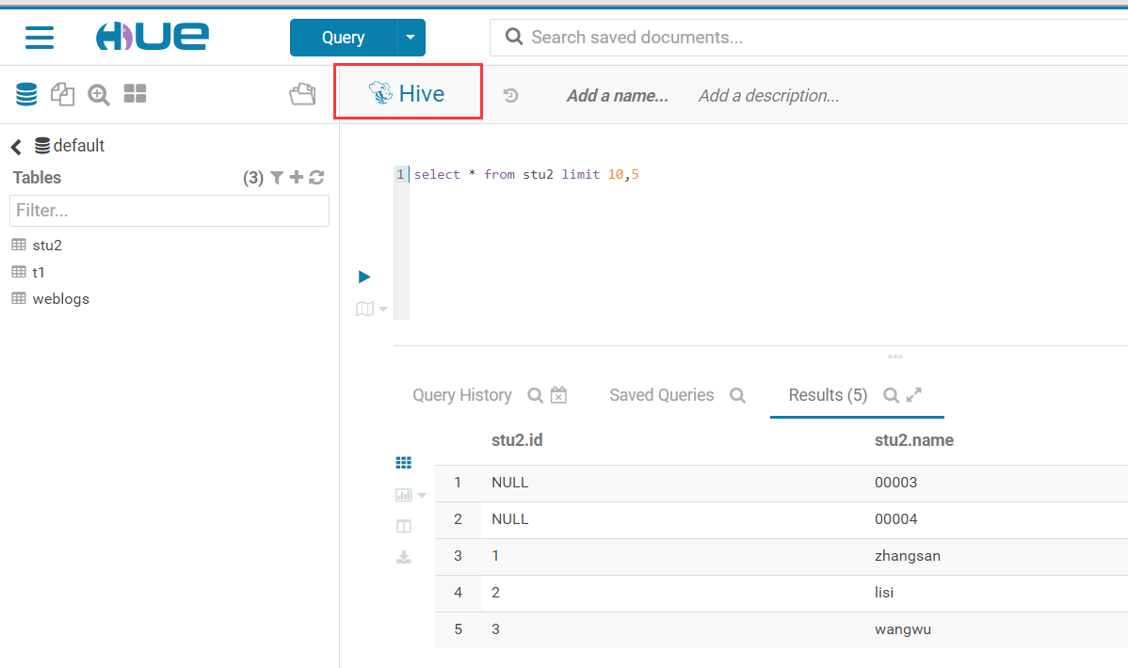Screen dimensions: 1128x668
Task: Open the query history clock icon
Action: coord(510,95)
